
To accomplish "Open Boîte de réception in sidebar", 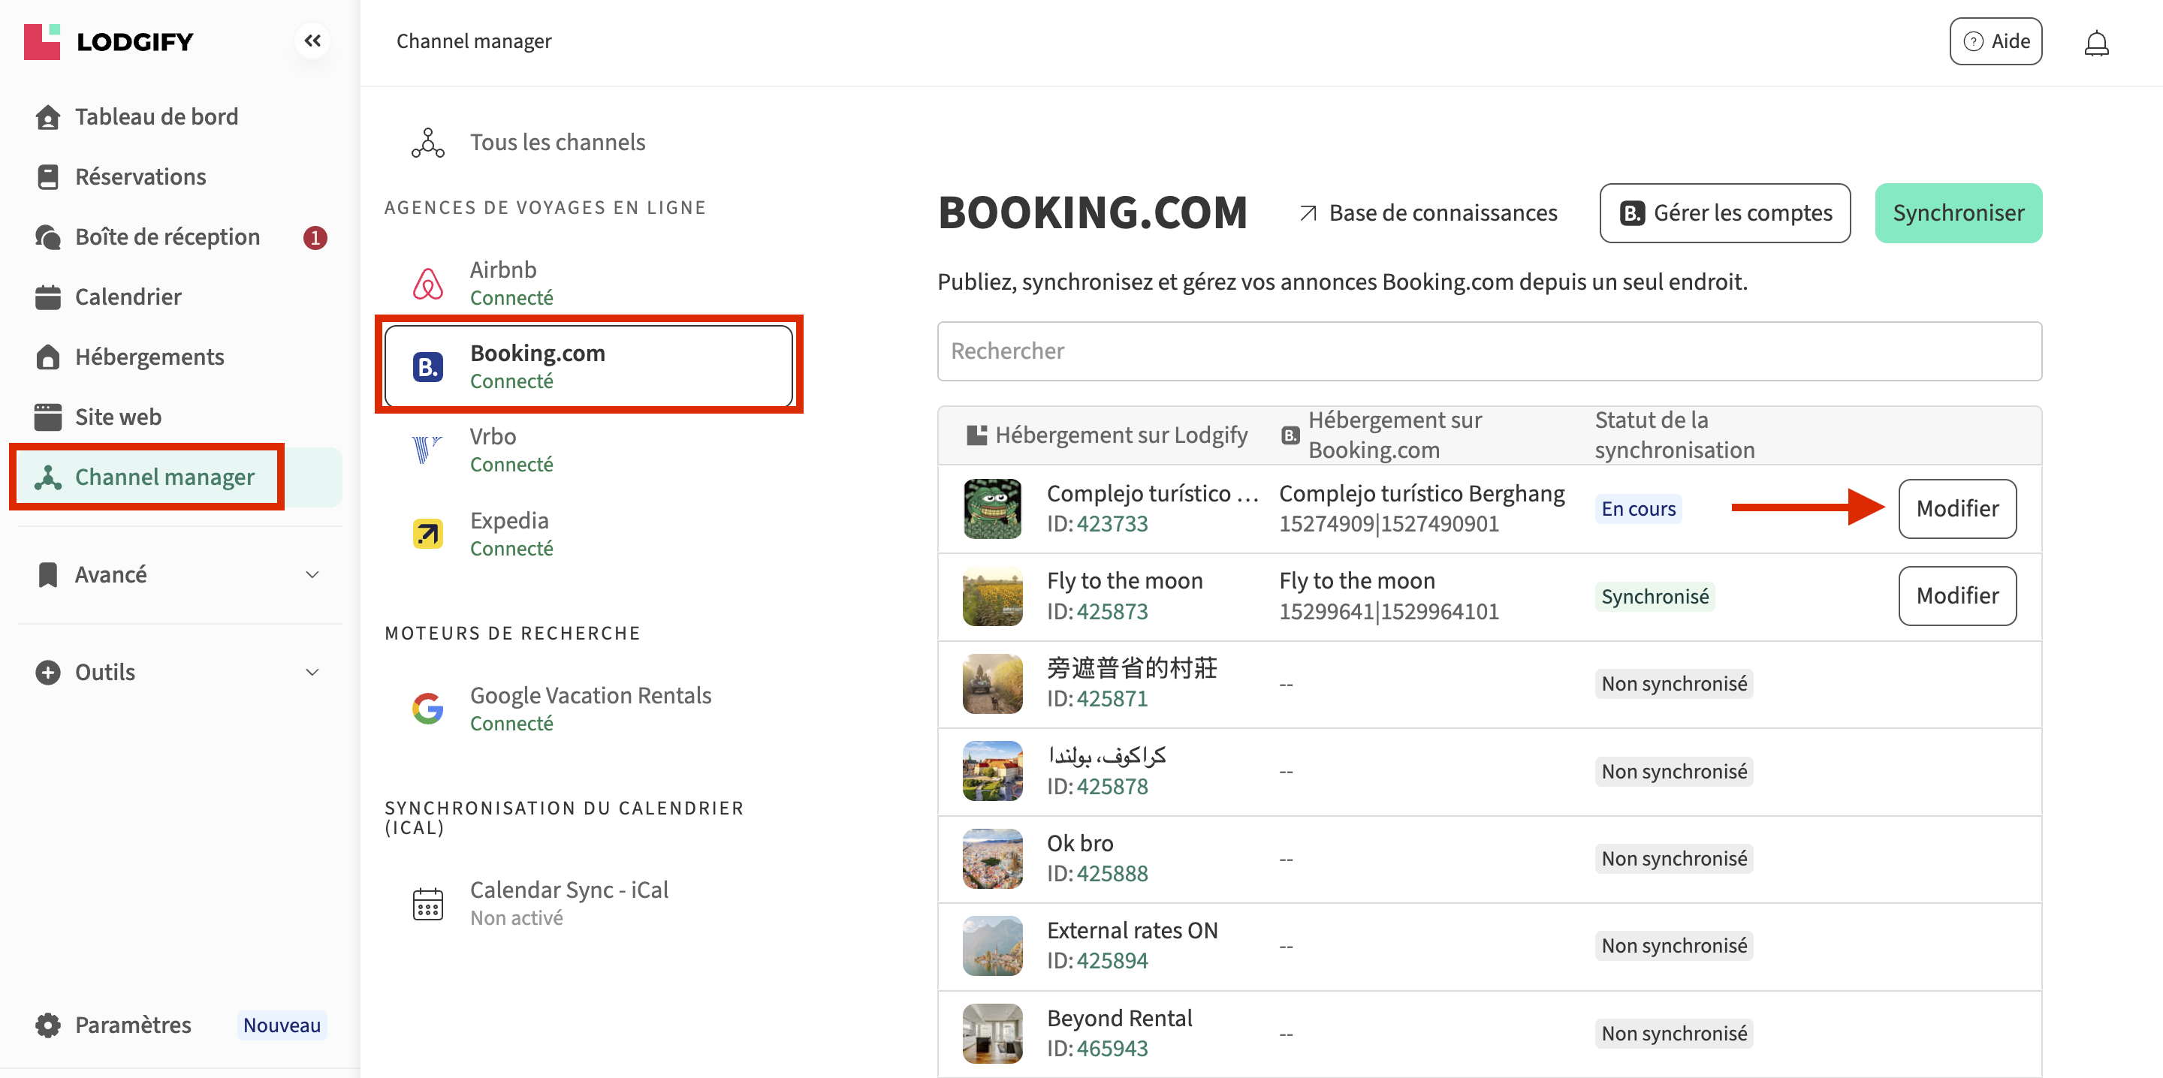I will click(x=167, y=236).
